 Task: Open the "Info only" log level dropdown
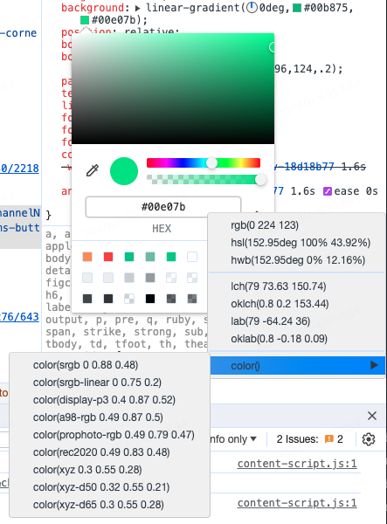coord(233,438)
